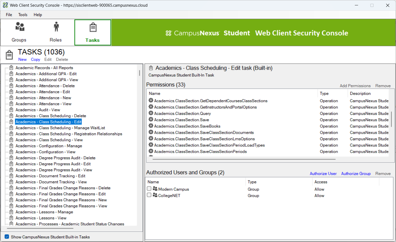The image size is (396, 242).
Task: Select Academics - Lessons - View task
Action: [x=41, y=218]
